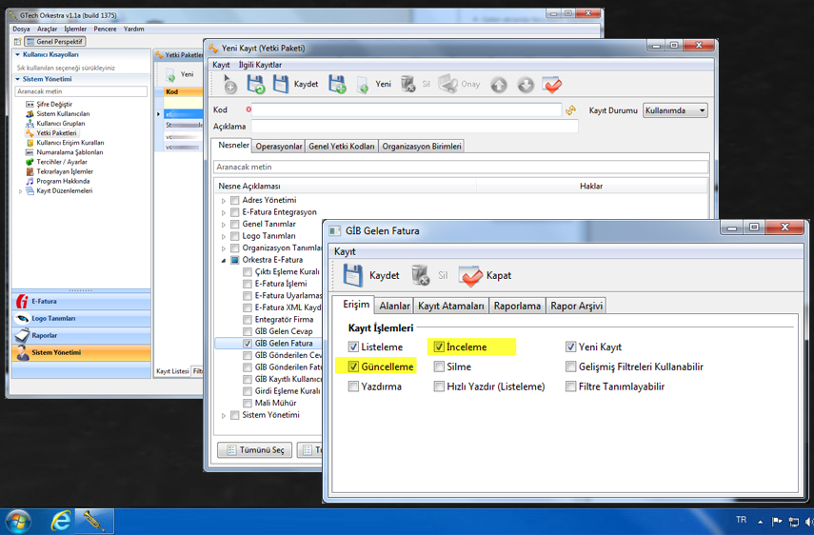814x535 pixels.
Task: Uncheck the İnceleme checkbox
Action: tap(439, 347)
